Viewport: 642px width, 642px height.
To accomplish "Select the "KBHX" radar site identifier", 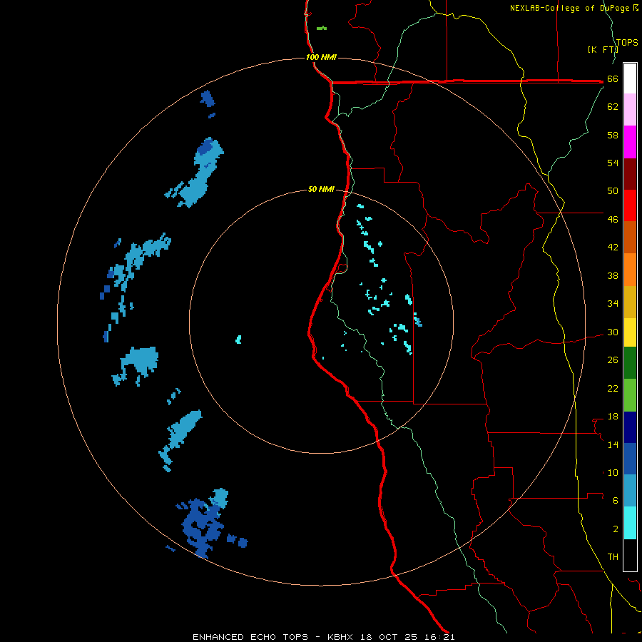I will [342, 637].
